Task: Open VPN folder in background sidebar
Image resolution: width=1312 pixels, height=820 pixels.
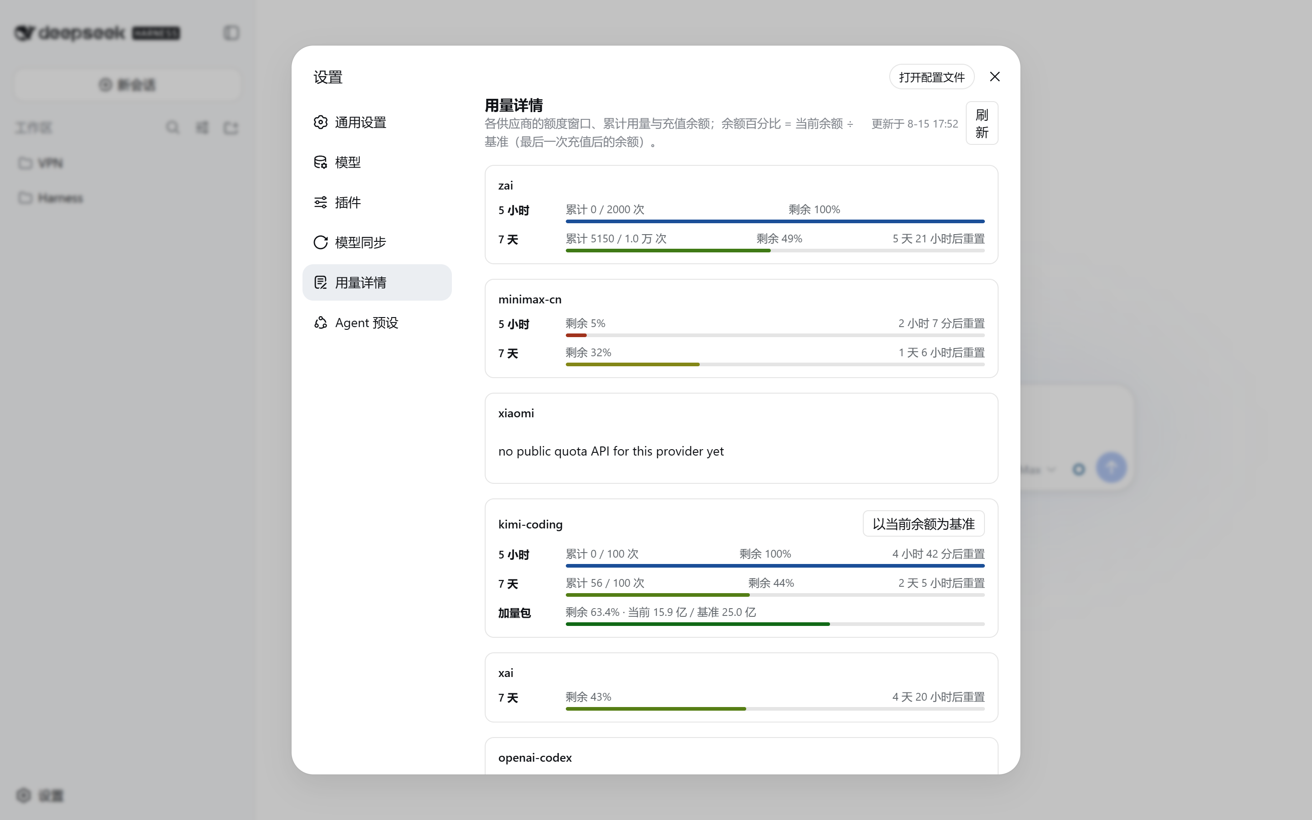Action: point(128,163)
